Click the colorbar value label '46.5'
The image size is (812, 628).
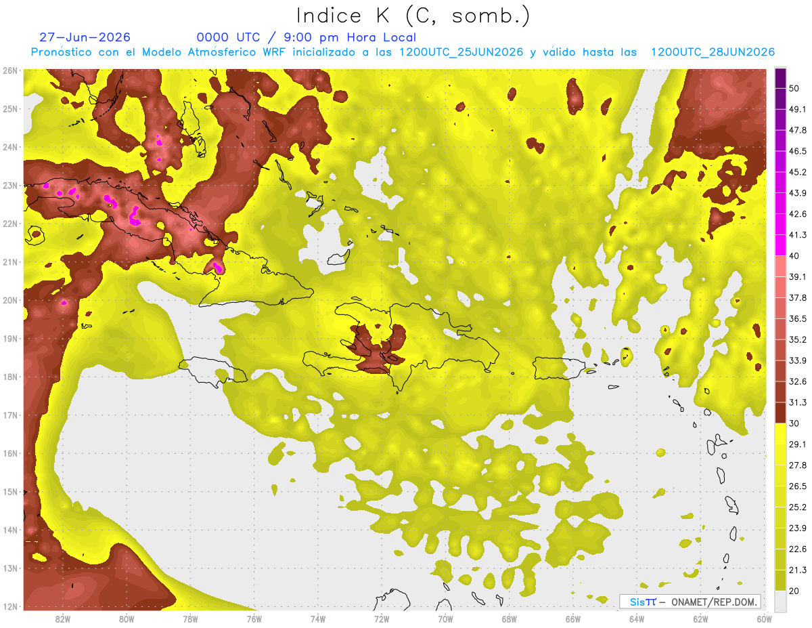pyautogui.click(x=798, y=151)
